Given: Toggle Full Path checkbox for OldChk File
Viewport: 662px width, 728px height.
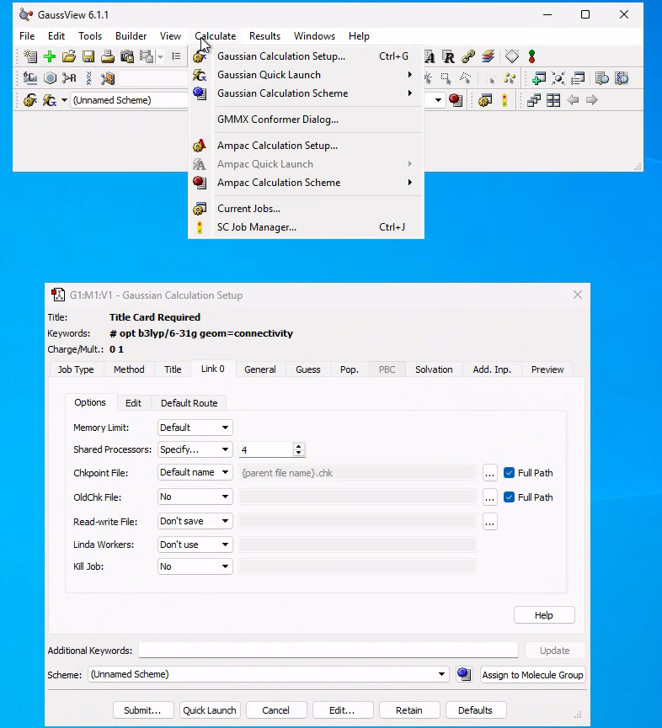Looking at the screenshot, I should coord(510,497).
